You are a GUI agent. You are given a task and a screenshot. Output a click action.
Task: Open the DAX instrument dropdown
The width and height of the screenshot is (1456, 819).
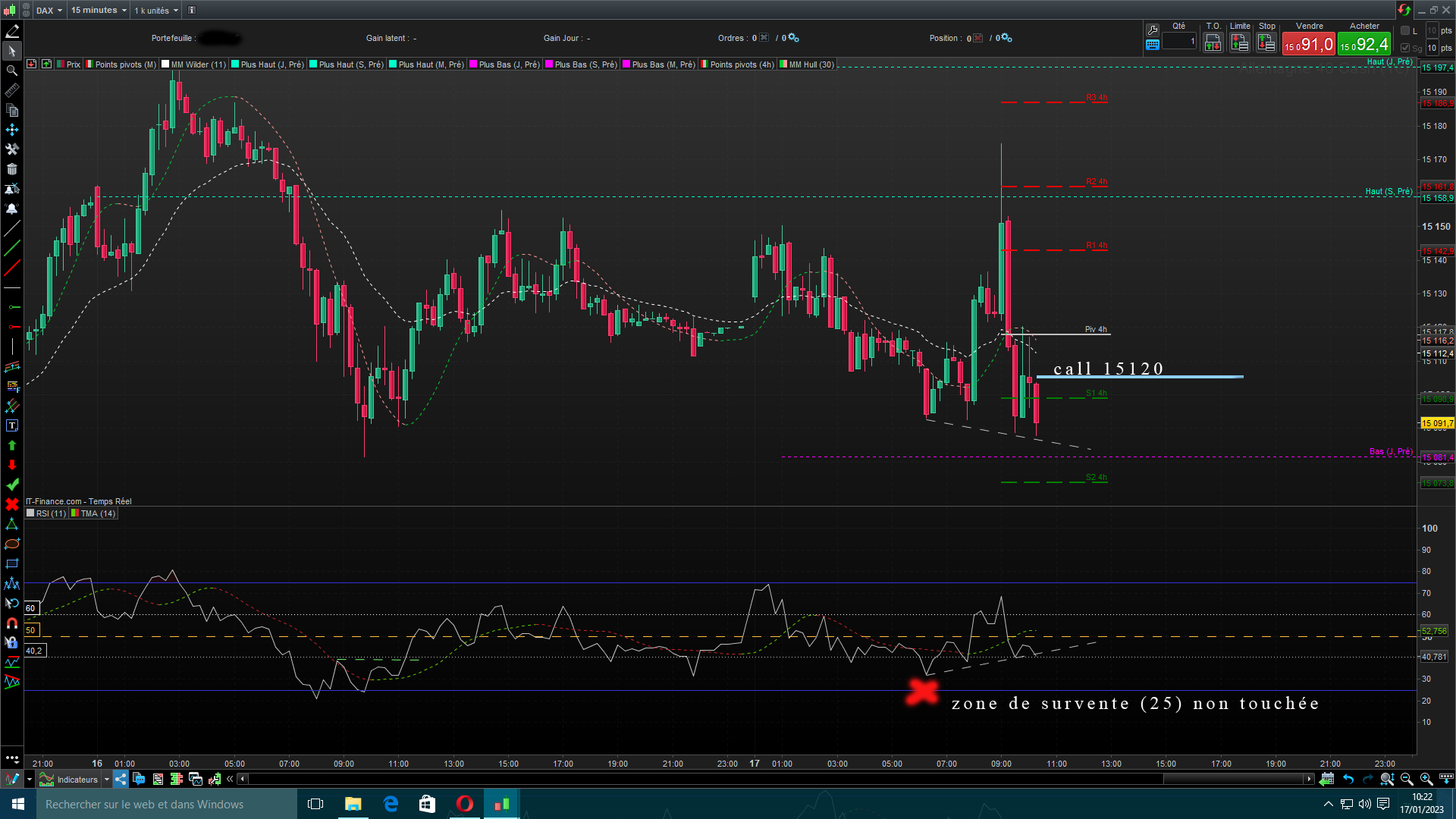point(50,10)
